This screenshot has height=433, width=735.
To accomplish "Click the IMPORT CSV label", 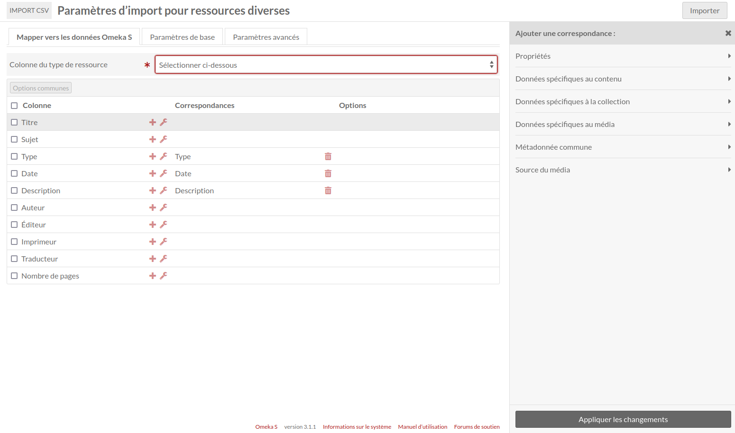I will point(29,10).
